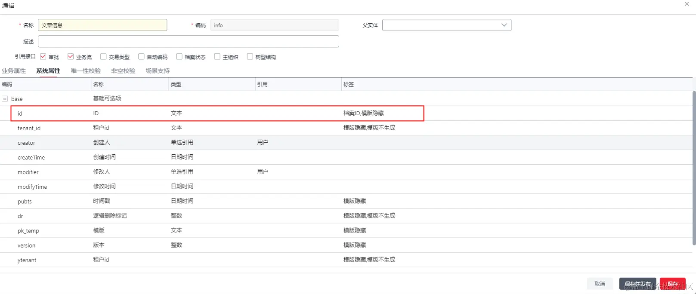Click the 逻辑删除标记 name cell
696x294 pixels.
tap(110, 215)
